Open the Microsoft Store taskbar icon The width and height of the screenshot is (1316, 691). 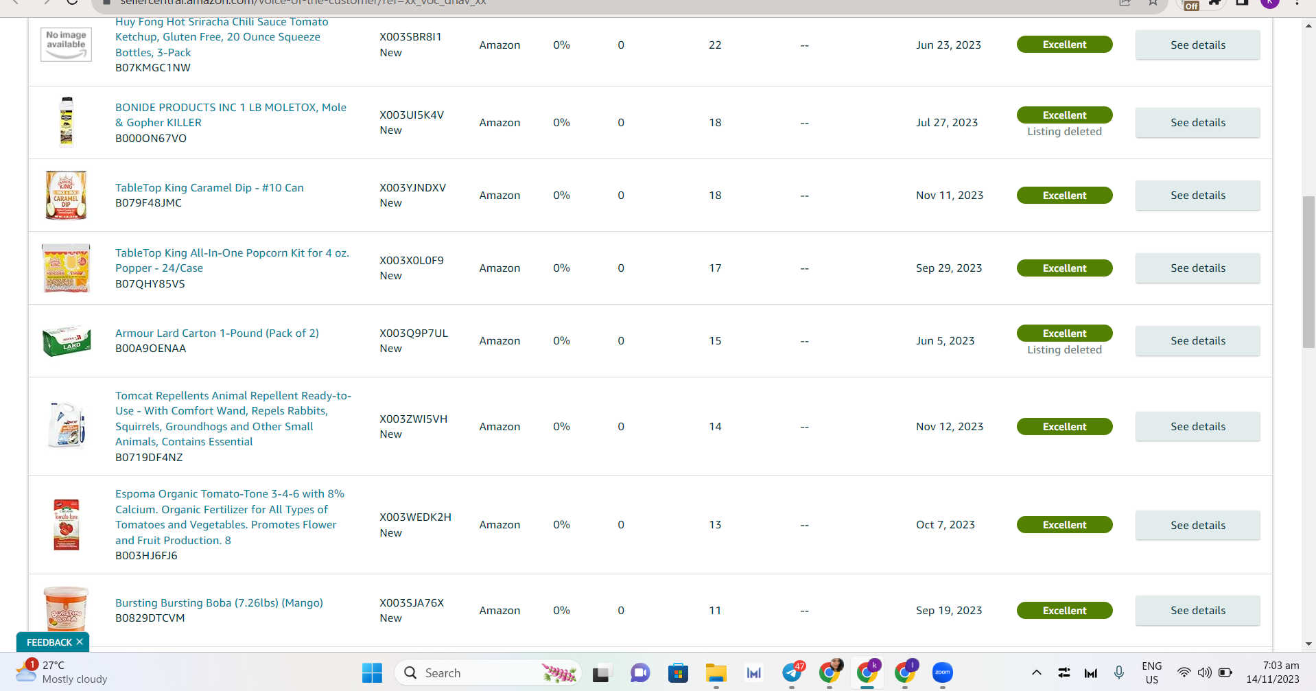(678, 673)
